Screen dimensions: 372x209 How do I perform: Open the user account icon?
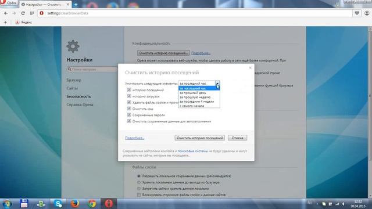click(367, 13)
